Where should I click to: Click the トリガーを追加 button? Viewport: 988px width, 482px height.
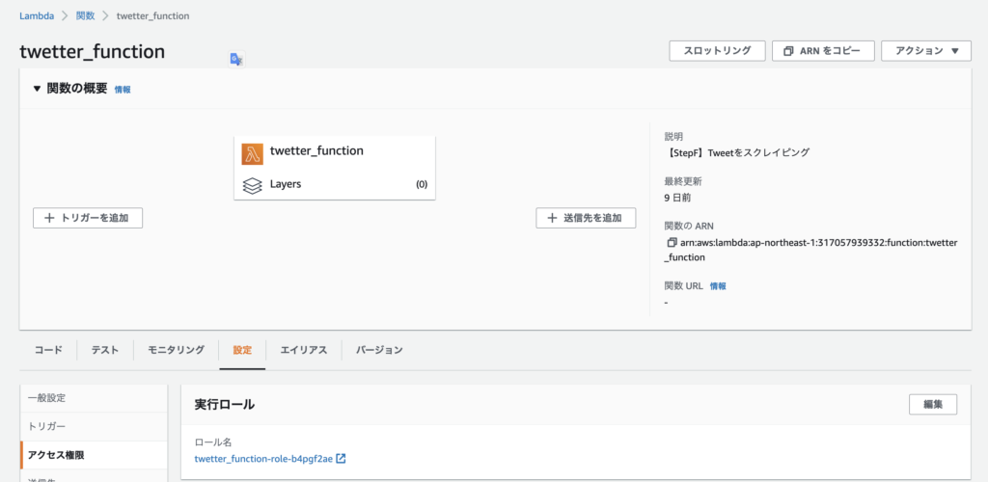88,218
